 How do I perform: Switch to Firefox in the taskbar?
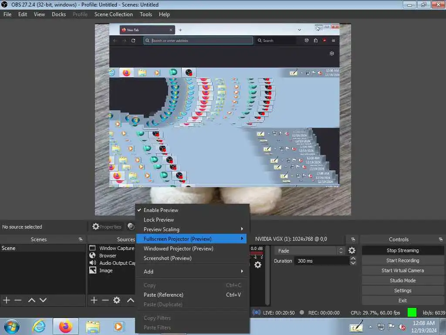coord(66,326)
